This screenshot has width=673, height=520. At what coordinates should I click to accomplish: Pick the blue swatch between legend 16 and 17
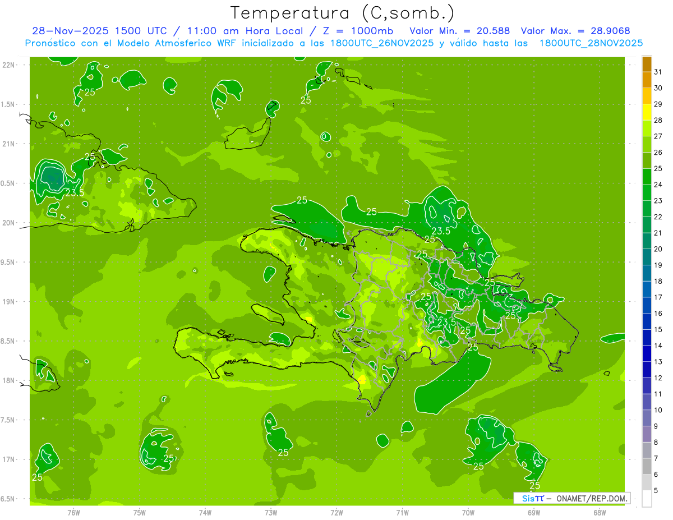[647, 305]
